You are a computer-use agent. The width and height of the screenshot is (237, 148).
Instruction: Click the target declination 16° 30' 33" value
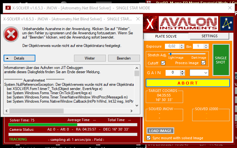pyautogui.click(x=164, y=100)
